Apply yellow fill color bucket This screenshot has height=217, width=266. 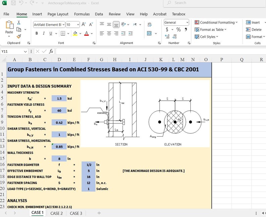pos(75,33)
